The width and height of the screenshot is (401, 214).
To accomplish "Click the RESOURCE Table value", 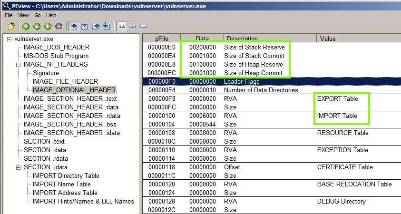I will (342, 133).
